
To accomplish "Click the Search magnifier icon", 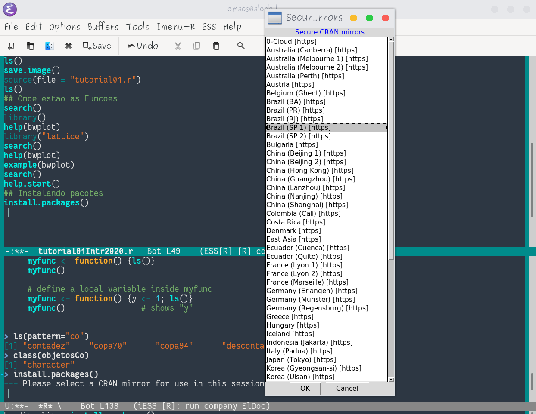I will [x=241, y=46].
